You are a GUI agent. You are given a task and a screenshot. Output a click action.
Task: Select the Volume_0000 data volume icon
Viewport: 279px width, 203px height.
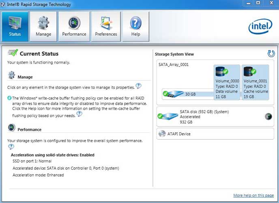(x=221, y=71)
